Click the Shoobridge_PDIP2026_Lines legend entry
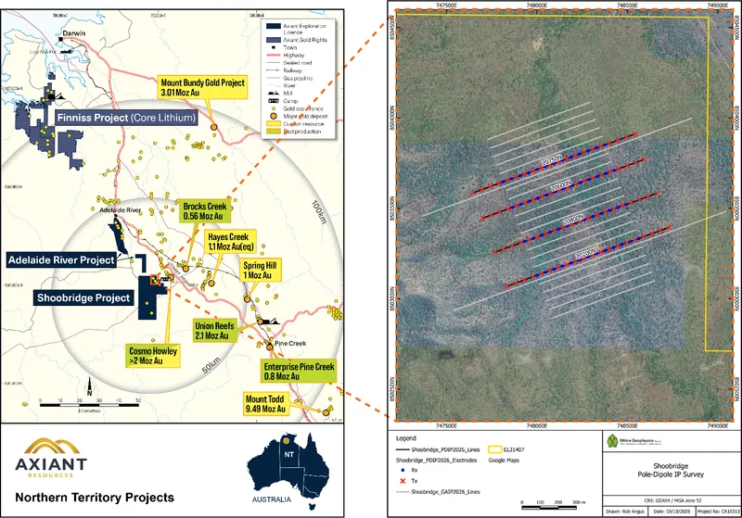The height and width of the screenshot is (518, 742). [438, 450]
